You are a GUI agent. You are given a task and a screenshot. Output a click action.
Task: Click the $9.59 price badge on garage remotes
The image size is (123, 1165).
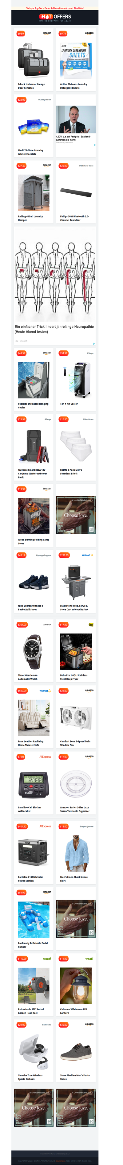point(21,33)
